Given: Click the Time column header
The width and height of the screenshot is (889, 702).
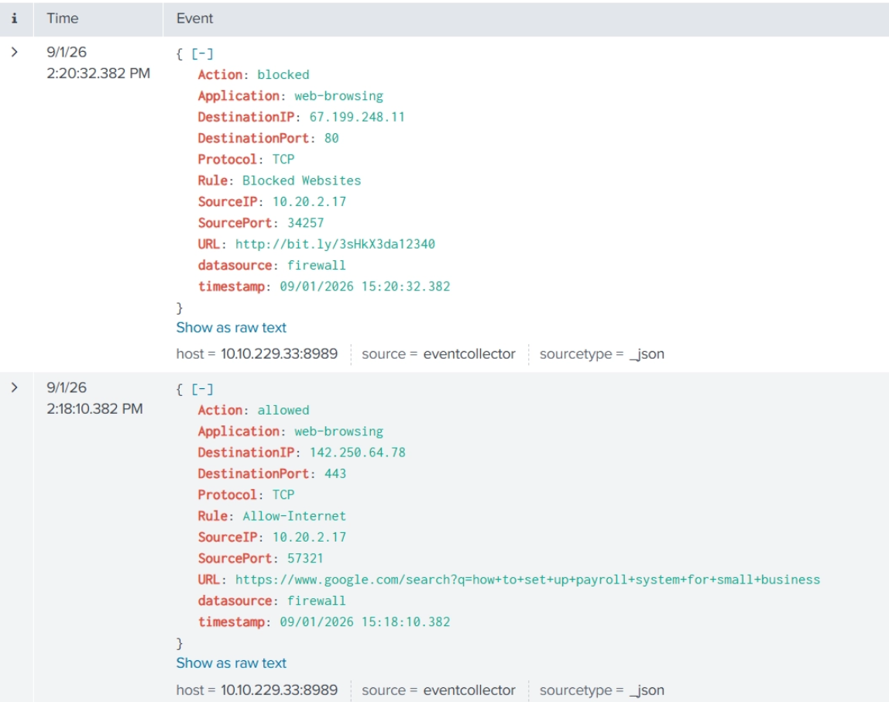Looking at the screenshot, I should (x=63, y=18).
